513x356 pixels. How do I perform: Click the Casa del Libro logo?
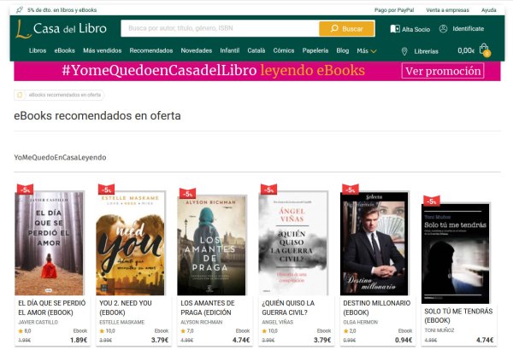click(62, 29)
